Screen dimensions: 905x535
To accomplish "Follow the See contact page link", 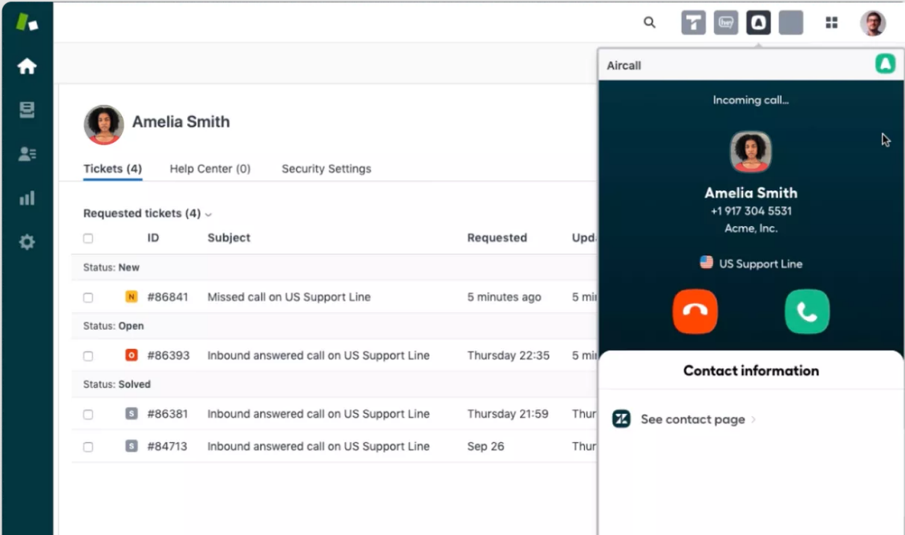I will (x=692, y=419).
